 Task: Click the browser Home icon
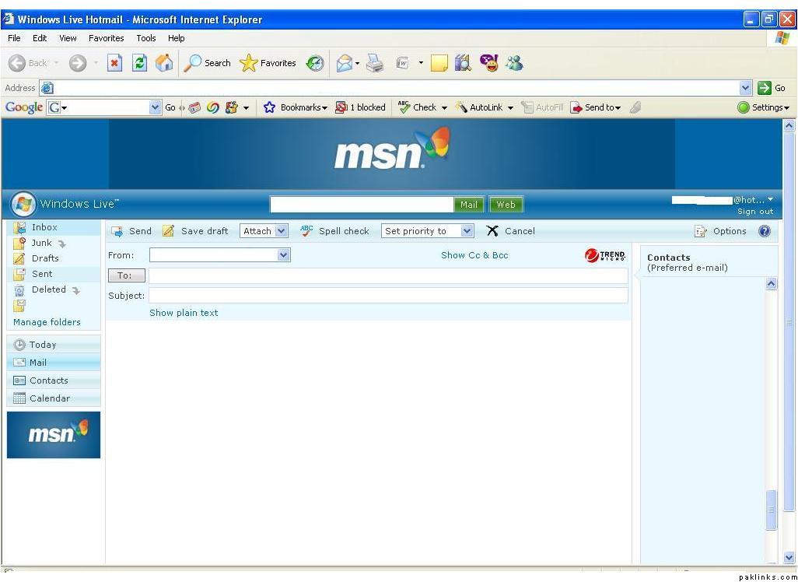(164, 63)
